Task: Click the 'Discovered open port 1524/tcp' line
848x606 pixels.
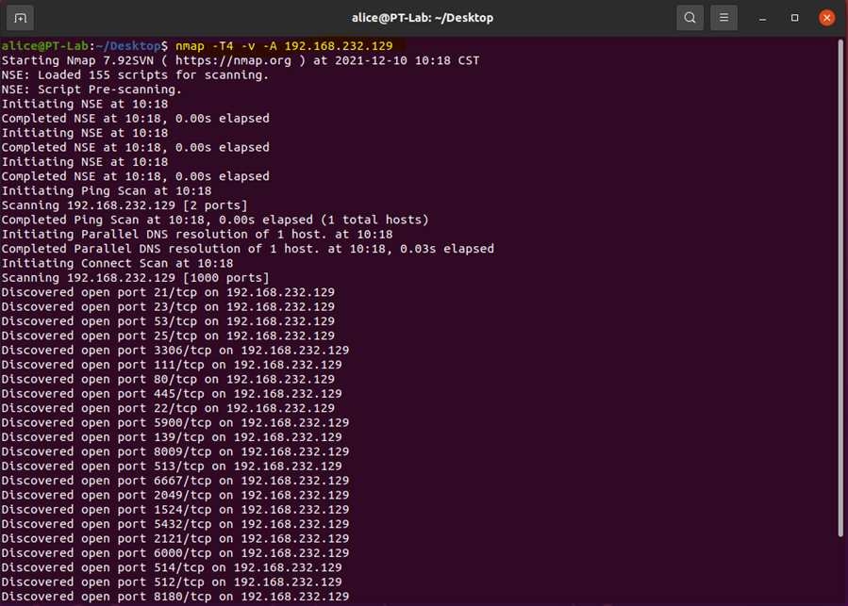Action: click(x=175, y=510)
